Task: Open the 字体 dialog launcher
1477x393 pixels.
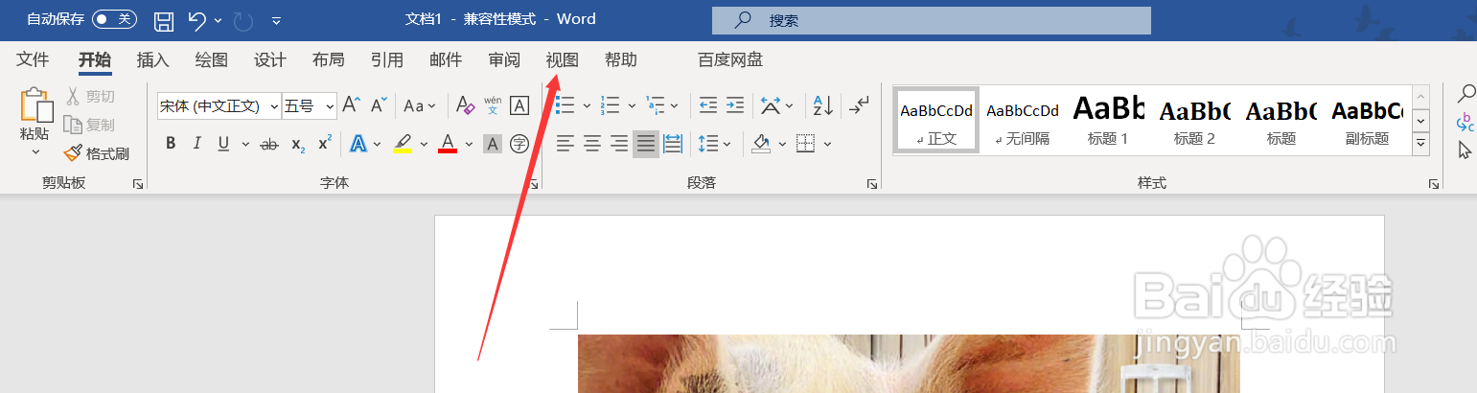Action: (x=534, y=183)
